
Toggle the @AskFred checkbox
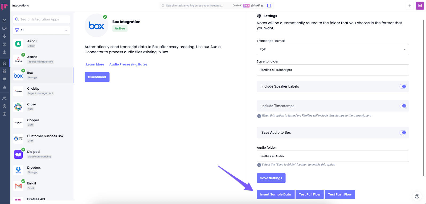coord(269,6)
